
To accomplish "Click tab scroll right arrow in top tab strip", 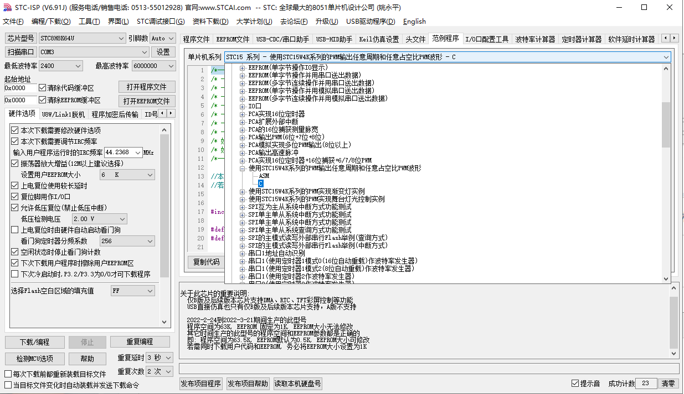I will [x=674, y=39].
